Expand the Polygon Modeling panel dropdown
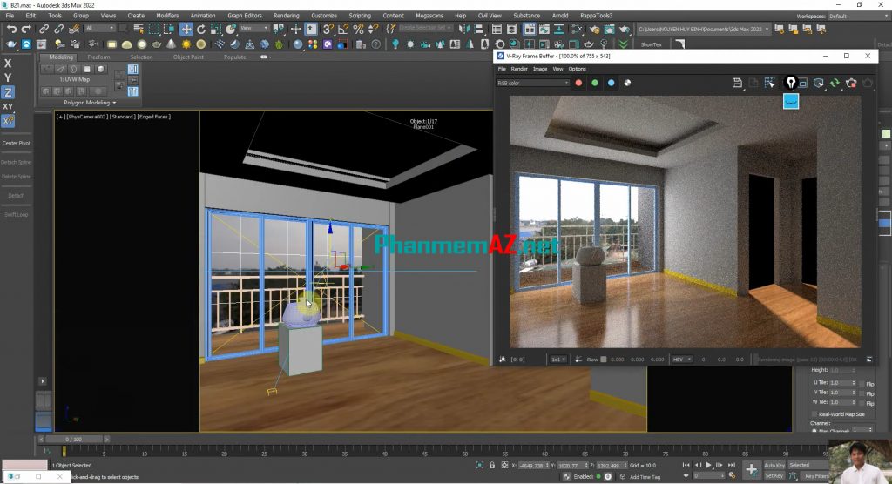The height and width of the screenshot is (484, 892). coord(90,103)
